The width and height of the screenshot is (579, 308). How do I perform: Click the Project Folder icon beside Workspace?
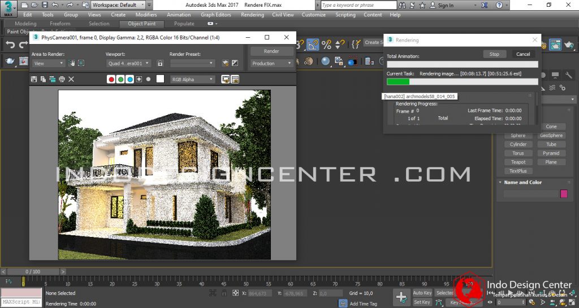coord(85,5)
